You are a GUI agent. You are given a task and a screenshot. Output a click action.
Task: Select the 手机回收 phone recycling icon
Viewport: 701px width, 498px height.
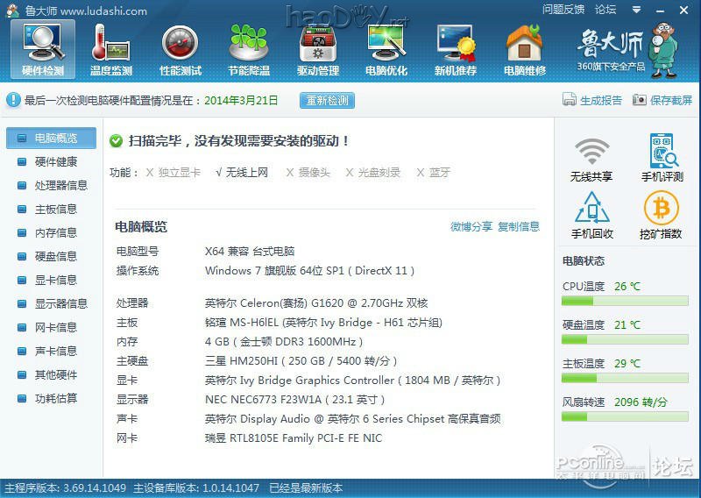[591, 216]
